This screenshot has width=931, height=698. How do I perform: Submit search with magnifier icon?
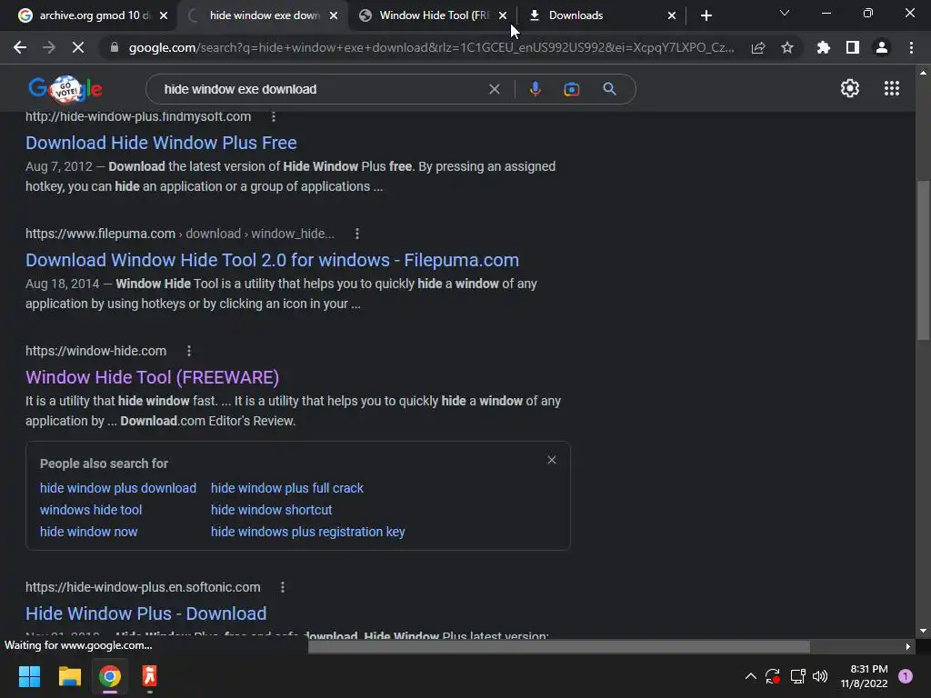tap(609, 89)
